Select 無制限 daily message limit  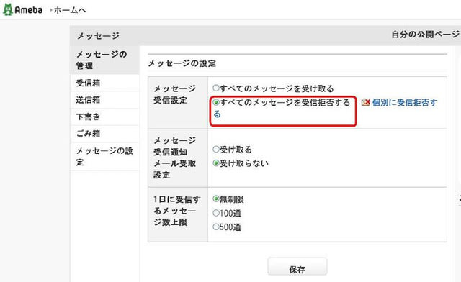tap(216, 199)
